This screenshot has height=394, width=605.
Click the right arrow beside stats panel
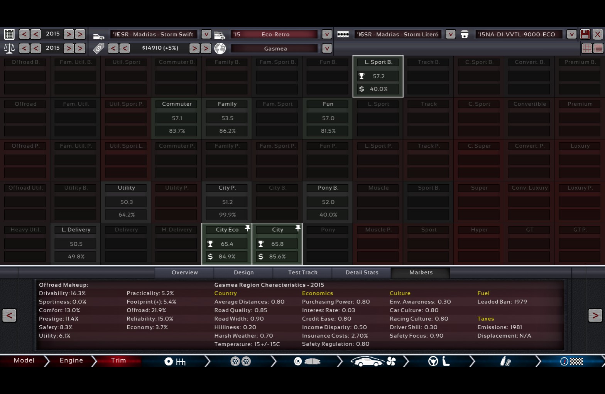pos(595,315)
